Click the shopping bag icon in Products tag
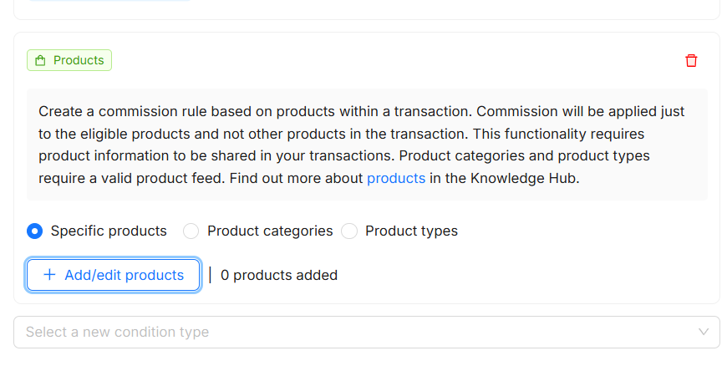727x371 pixels. pos(40,61)
